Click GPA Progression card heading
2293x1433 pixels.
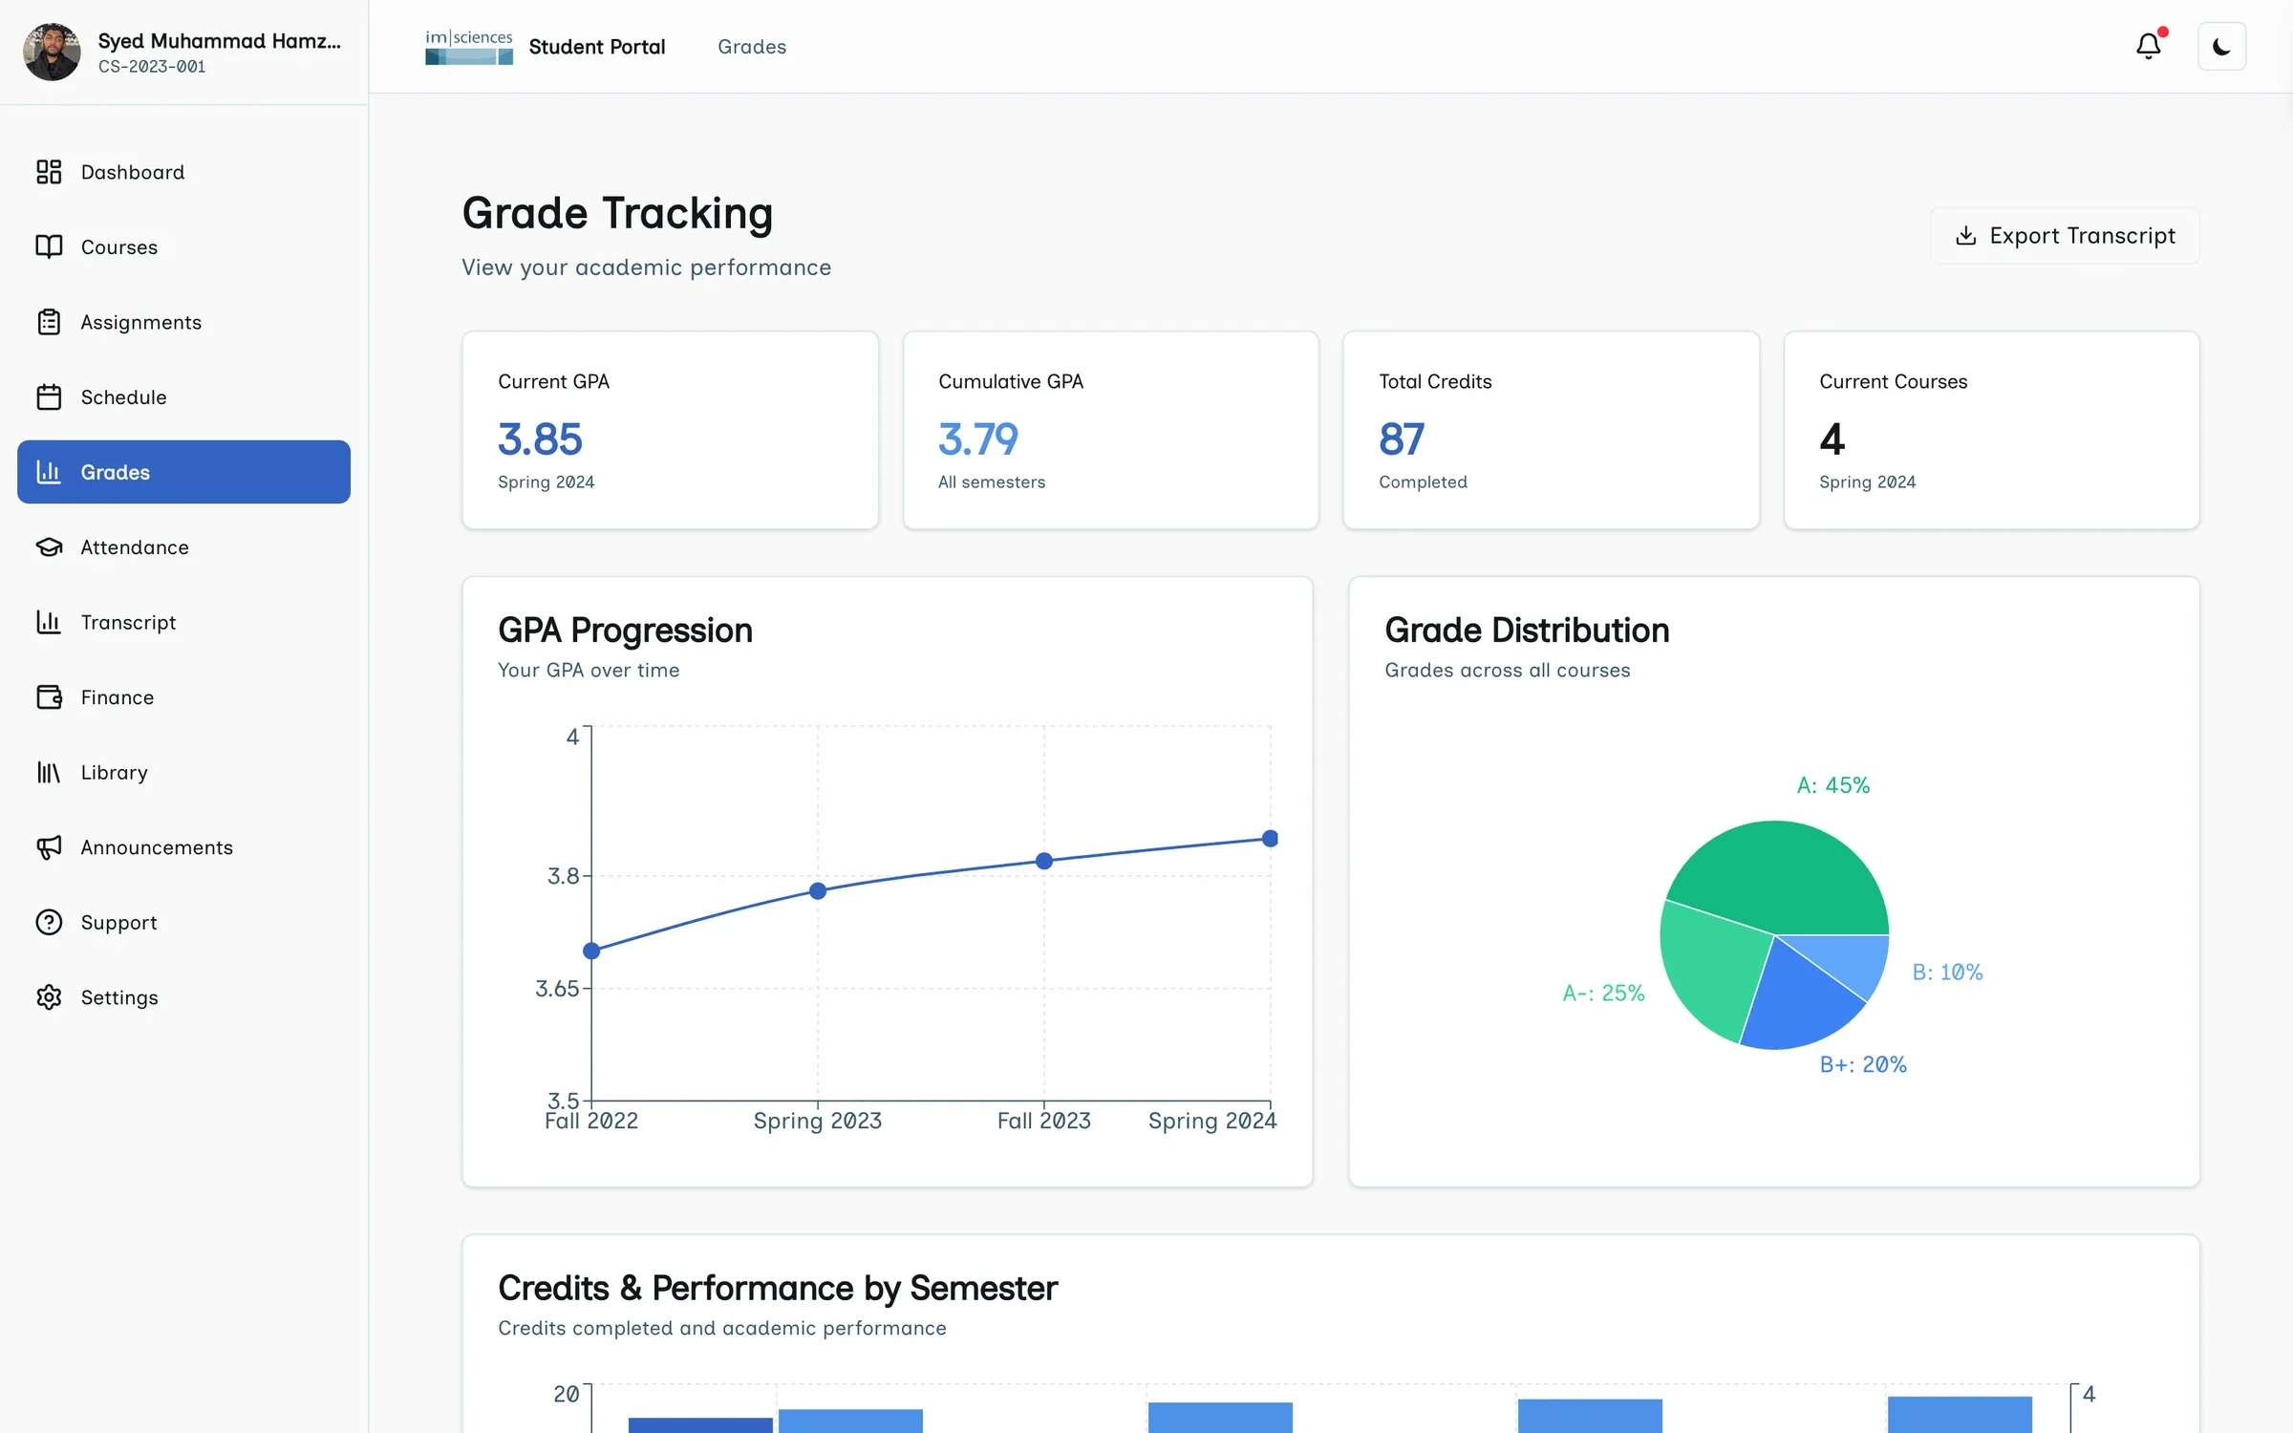(x=625, y=631)
